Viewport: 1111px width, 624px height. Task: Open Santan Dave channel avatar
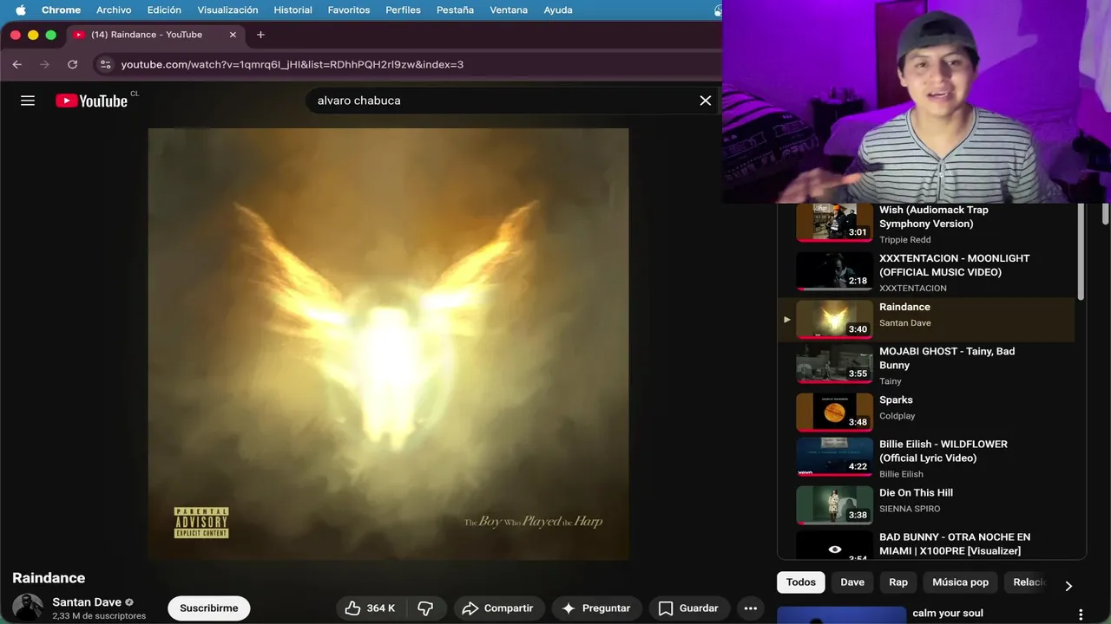(x=28, y=608)
